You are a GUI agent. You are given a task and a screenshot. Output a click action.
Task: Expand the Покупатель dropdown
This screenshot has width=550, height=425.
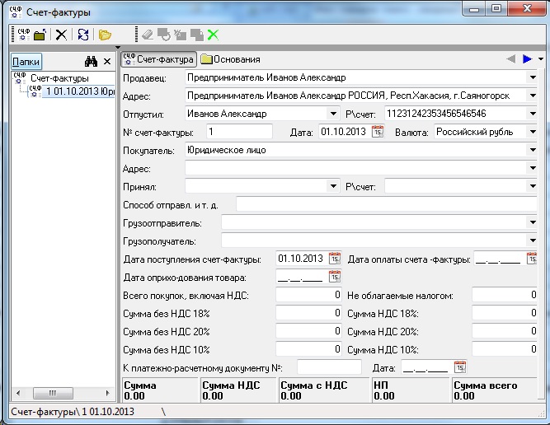[x=533, y=150]
